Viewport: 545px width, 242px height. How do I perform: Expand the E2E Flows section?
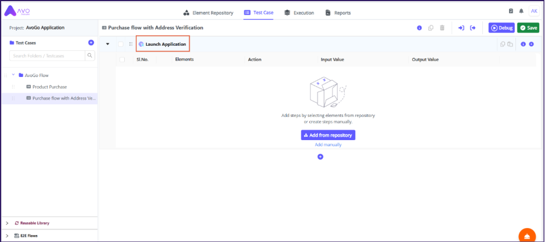coord(7,236)
